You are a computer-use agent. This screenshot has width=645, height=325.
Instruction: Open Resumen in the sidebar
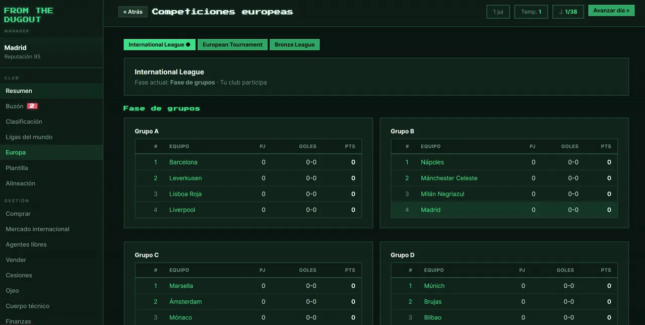(x=51, y=91)
